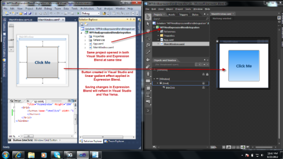
Task: Open Windows Explorer folder from taskbar
Action: 31,155
